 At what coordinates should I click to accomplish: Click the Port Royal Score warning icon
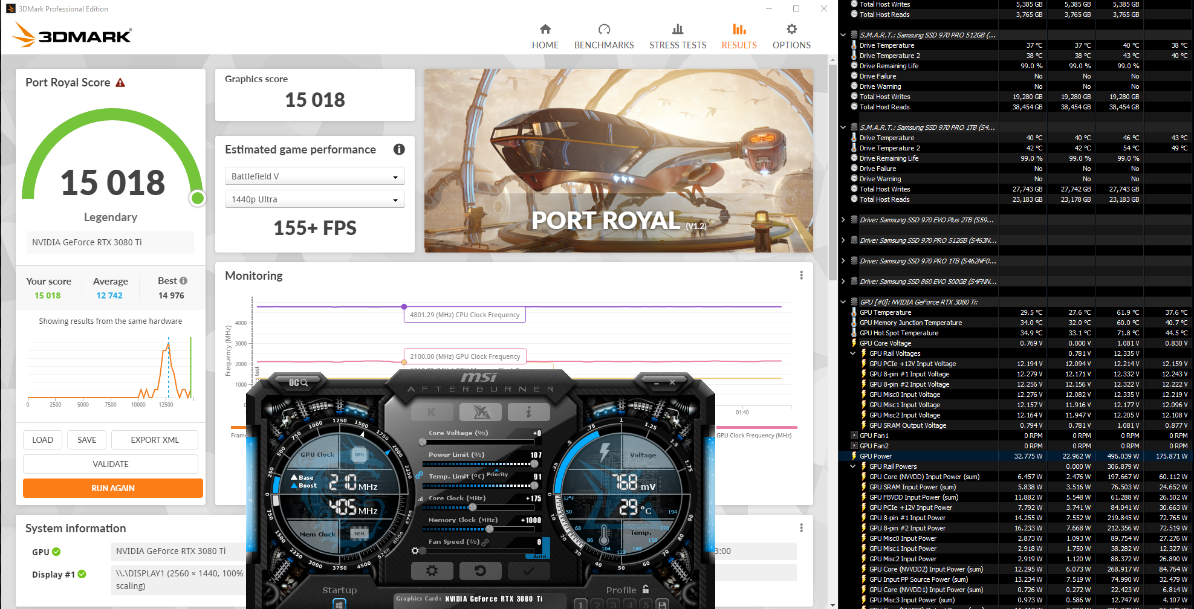[x=120, y=83]
